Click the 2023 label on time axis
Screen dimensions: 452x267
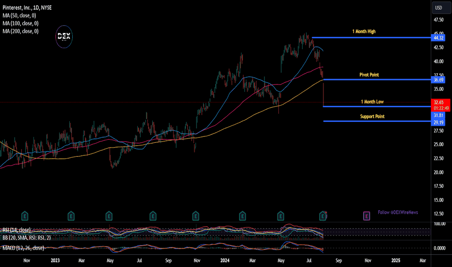(x=55, y=260)
